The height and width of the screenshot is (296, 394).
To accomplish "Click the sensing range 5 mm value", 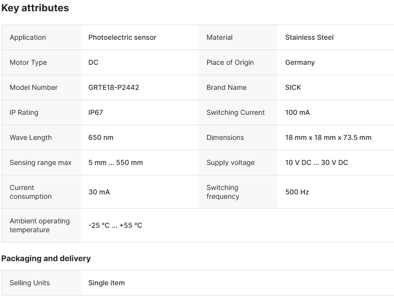I will [x=116, y=162].
